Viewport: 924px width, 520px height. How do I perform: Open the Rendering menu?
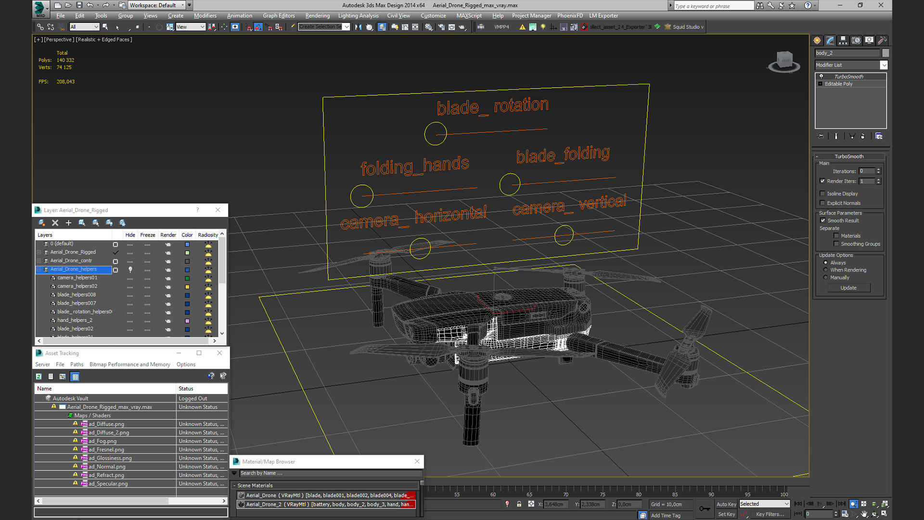pyautogui.click(x=318, y=16)
